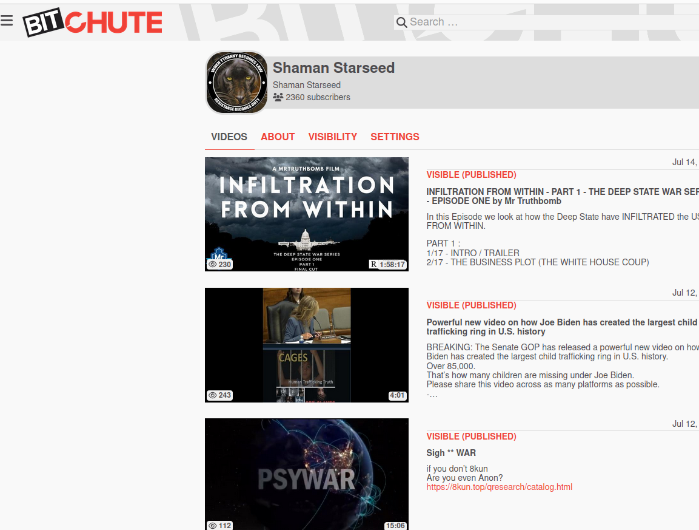This screenshot has width=699, height=530.
Task: Click the 2360 subscribers count
Action: pyautogui.click(x=318, y=97)
